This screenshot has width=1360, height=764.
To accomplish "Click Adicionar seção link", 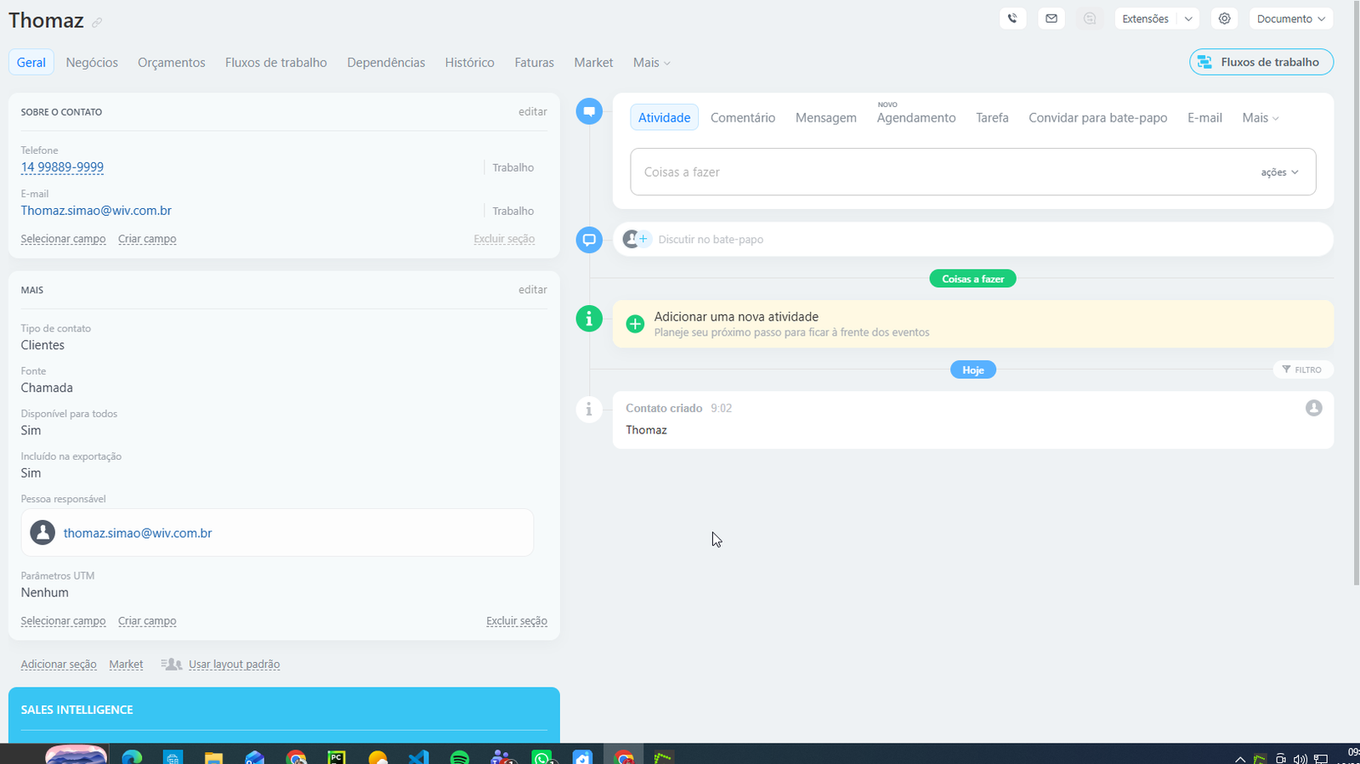I will (x=59, y=665).
